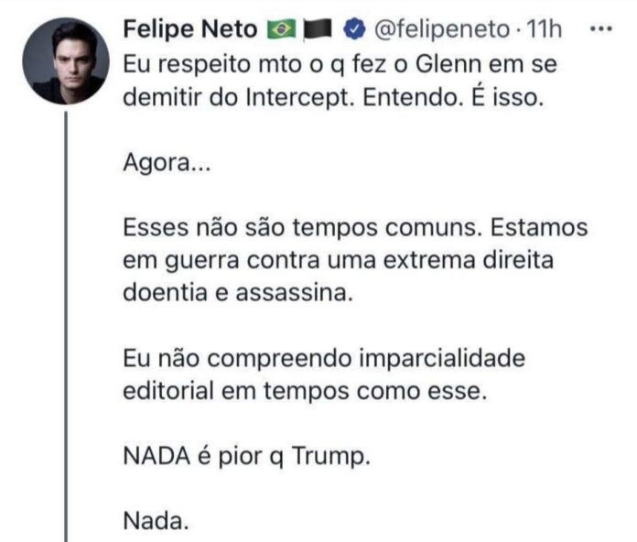Open Felipe Neto's profile picture
This screenshot has width=637, height=542.
point(66,61)
